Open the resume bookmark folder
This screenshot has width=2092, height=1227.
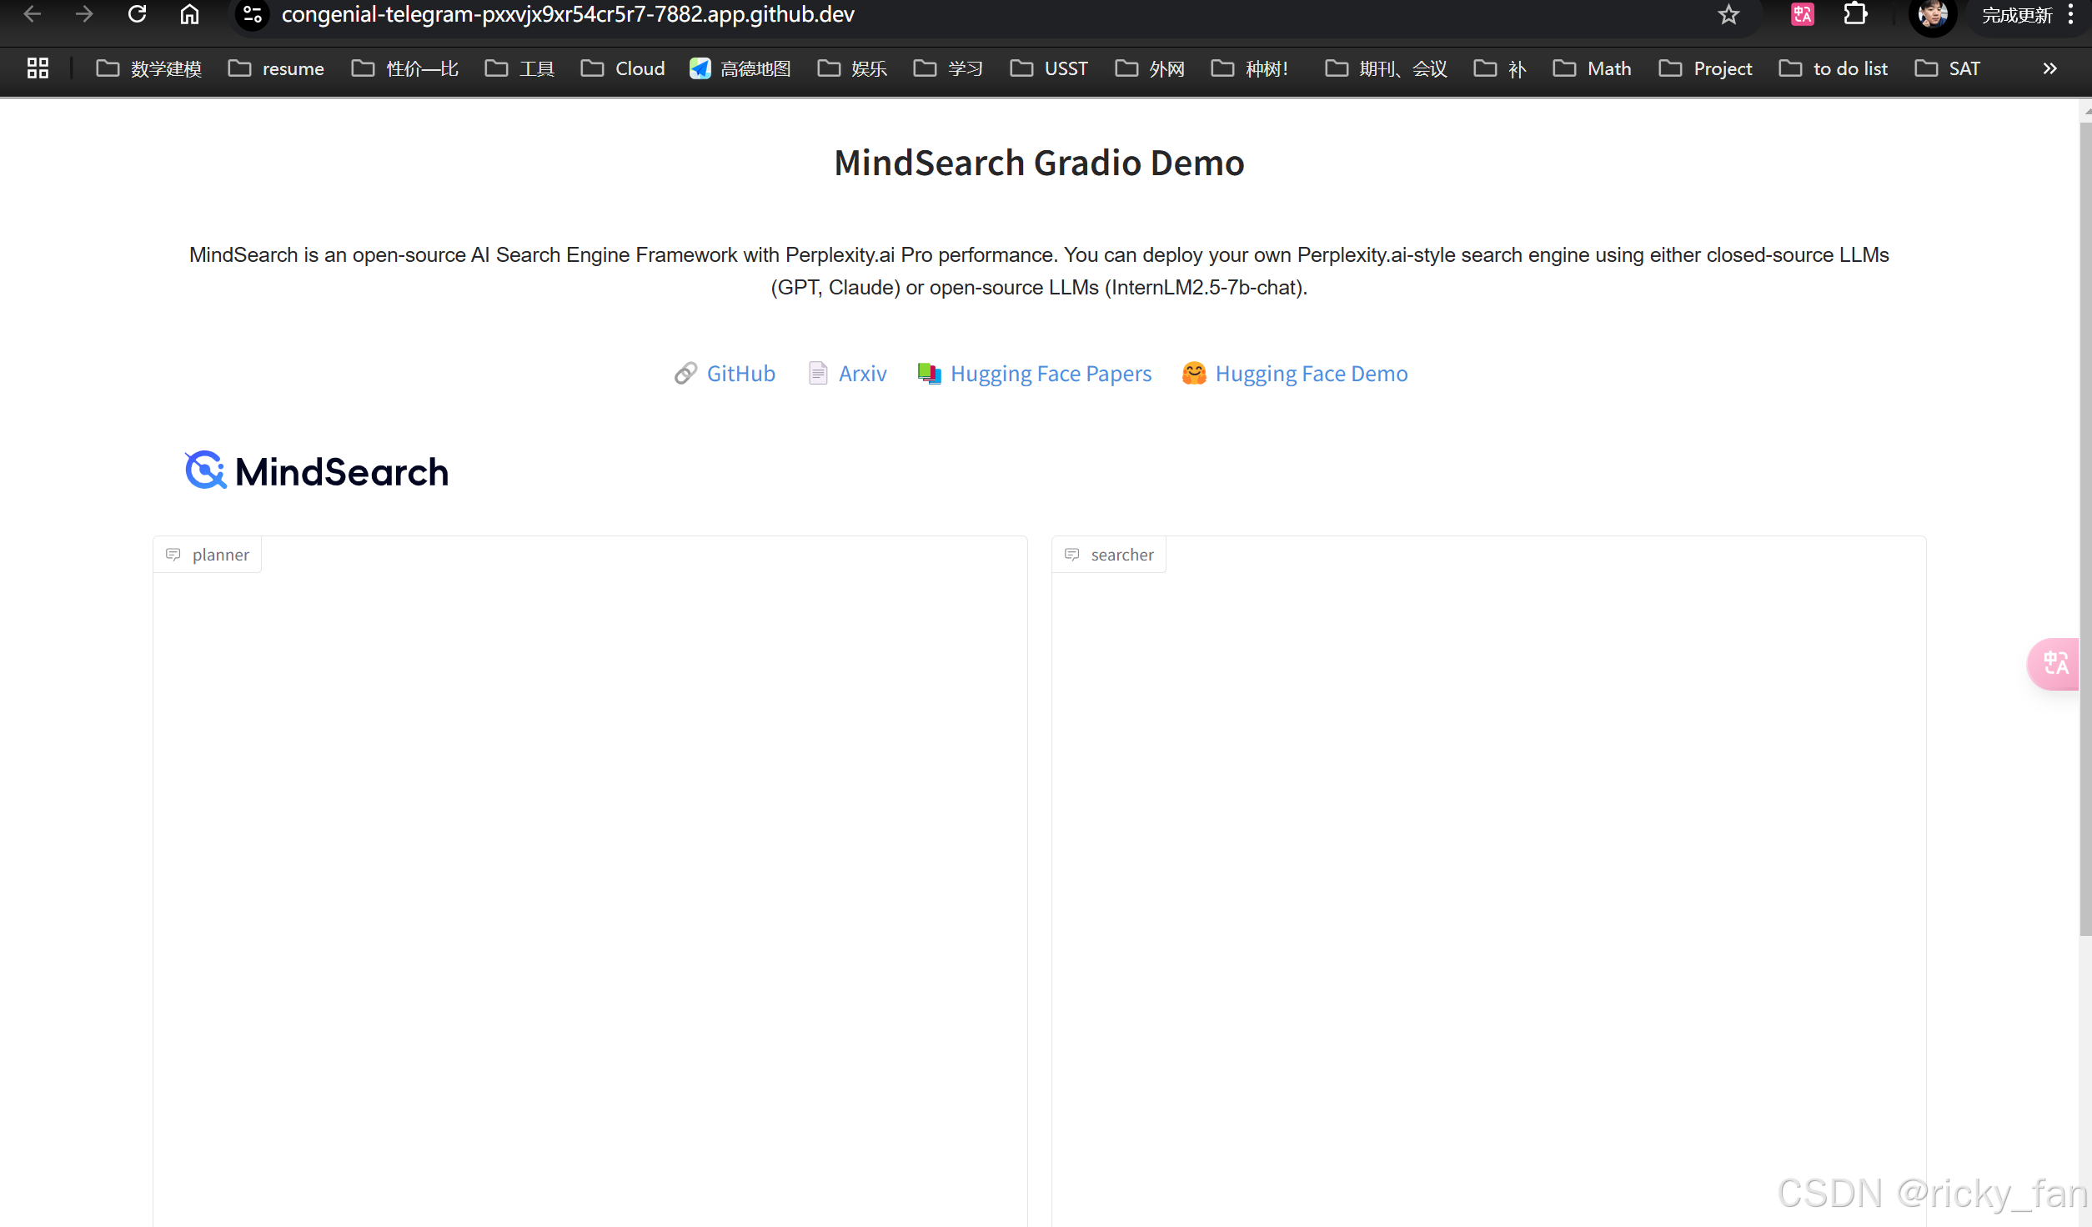point(276,68)
